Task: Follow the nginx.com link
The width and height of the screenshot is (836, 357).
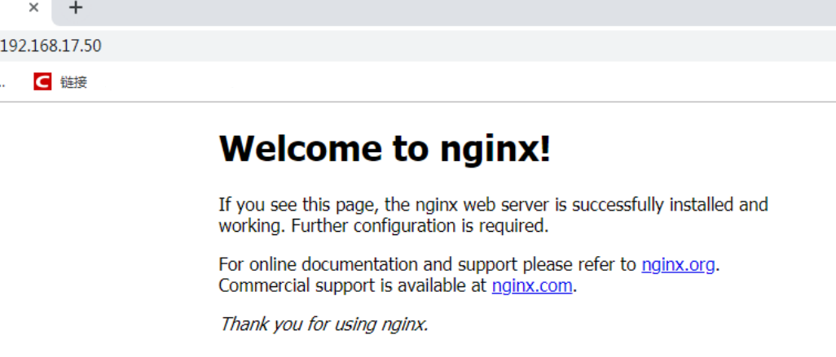Action: click(532, 285)
